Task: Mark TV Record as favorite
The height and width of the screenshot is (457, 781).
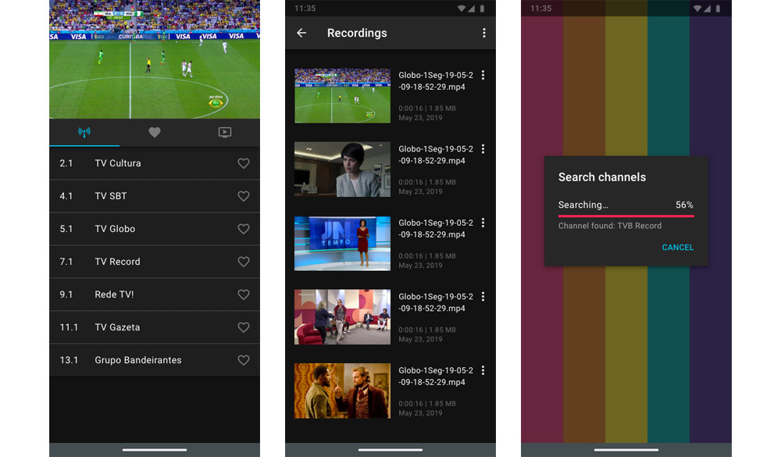Action: tap(243, 262)
